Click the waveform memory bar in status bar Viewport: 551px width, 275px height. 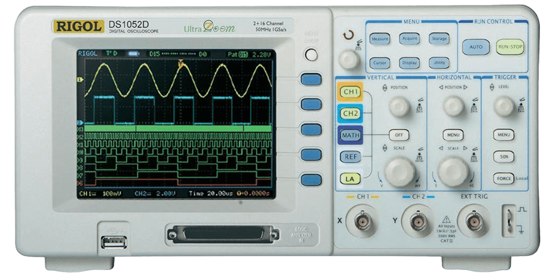point(134,54)
